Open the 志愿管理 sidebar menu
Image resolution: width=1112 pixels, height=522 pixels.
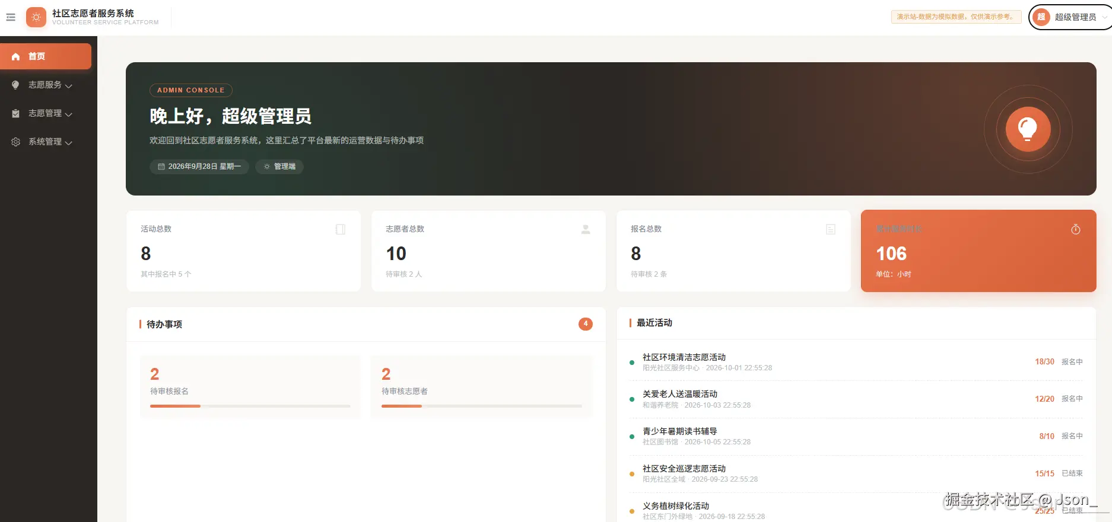pos(46,113)
